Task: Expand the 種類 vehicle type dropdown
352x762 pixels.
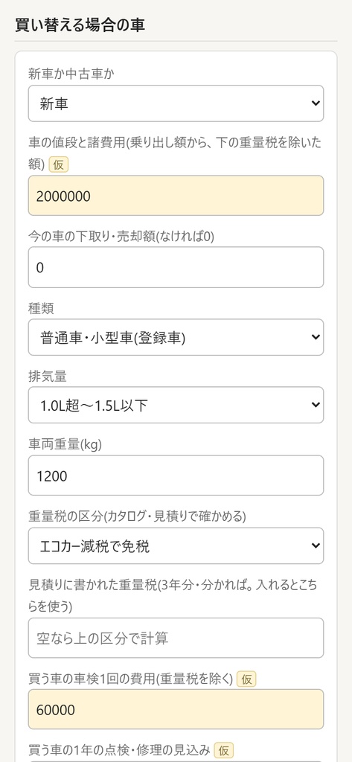Action: click(176, 337)
